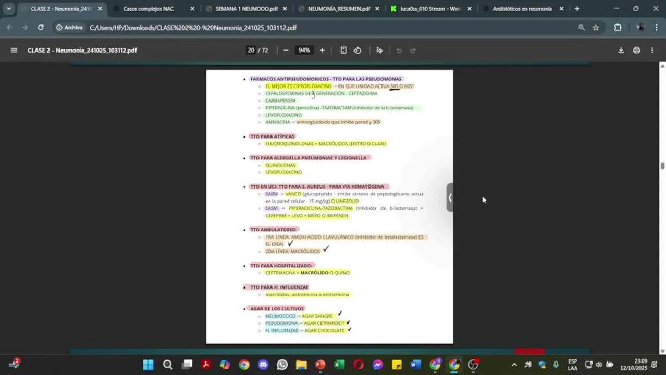Screen dimensions: 666x375
Task: Switch to luca0ss_010 Stream tab
Action: (x=431, y=9)
